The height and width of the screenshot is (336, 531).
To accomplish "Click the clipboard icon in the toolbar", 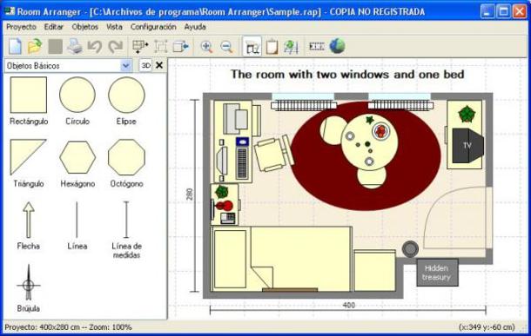I will [x=272, y=47].
